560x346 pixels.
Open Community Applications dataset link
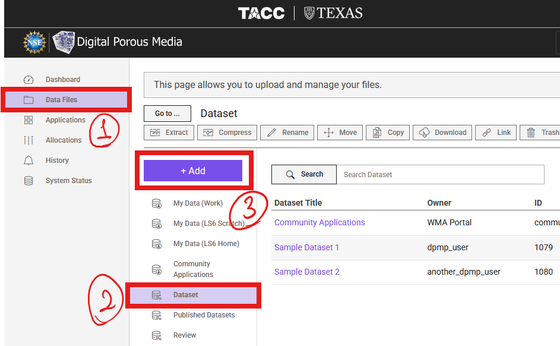pos(319,222)
